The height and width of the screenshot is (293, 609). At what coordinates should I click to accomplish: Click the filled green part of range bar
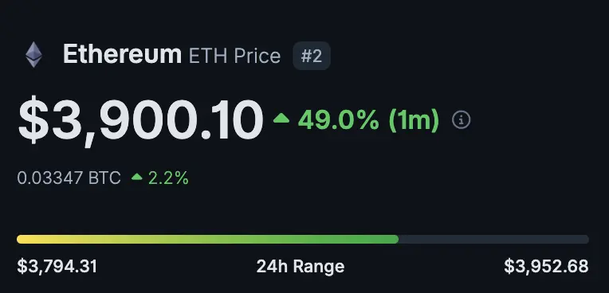tap(207, 239)
